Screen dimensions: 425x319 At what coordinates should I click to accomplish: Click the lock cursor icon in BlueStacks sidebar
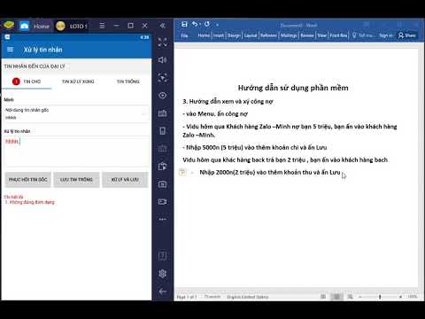tap(163, 78)
